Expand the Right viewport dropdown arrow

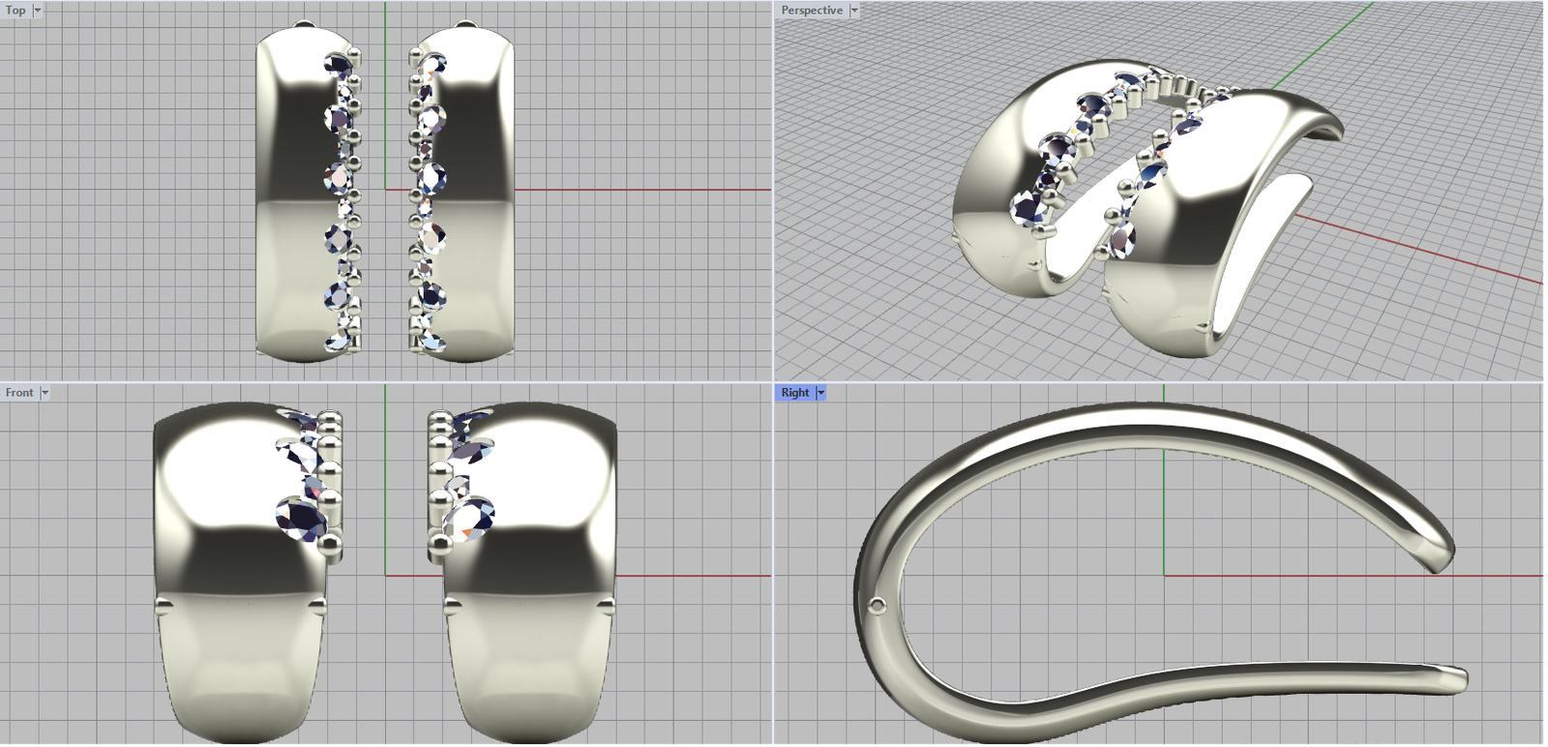(821, 393)
